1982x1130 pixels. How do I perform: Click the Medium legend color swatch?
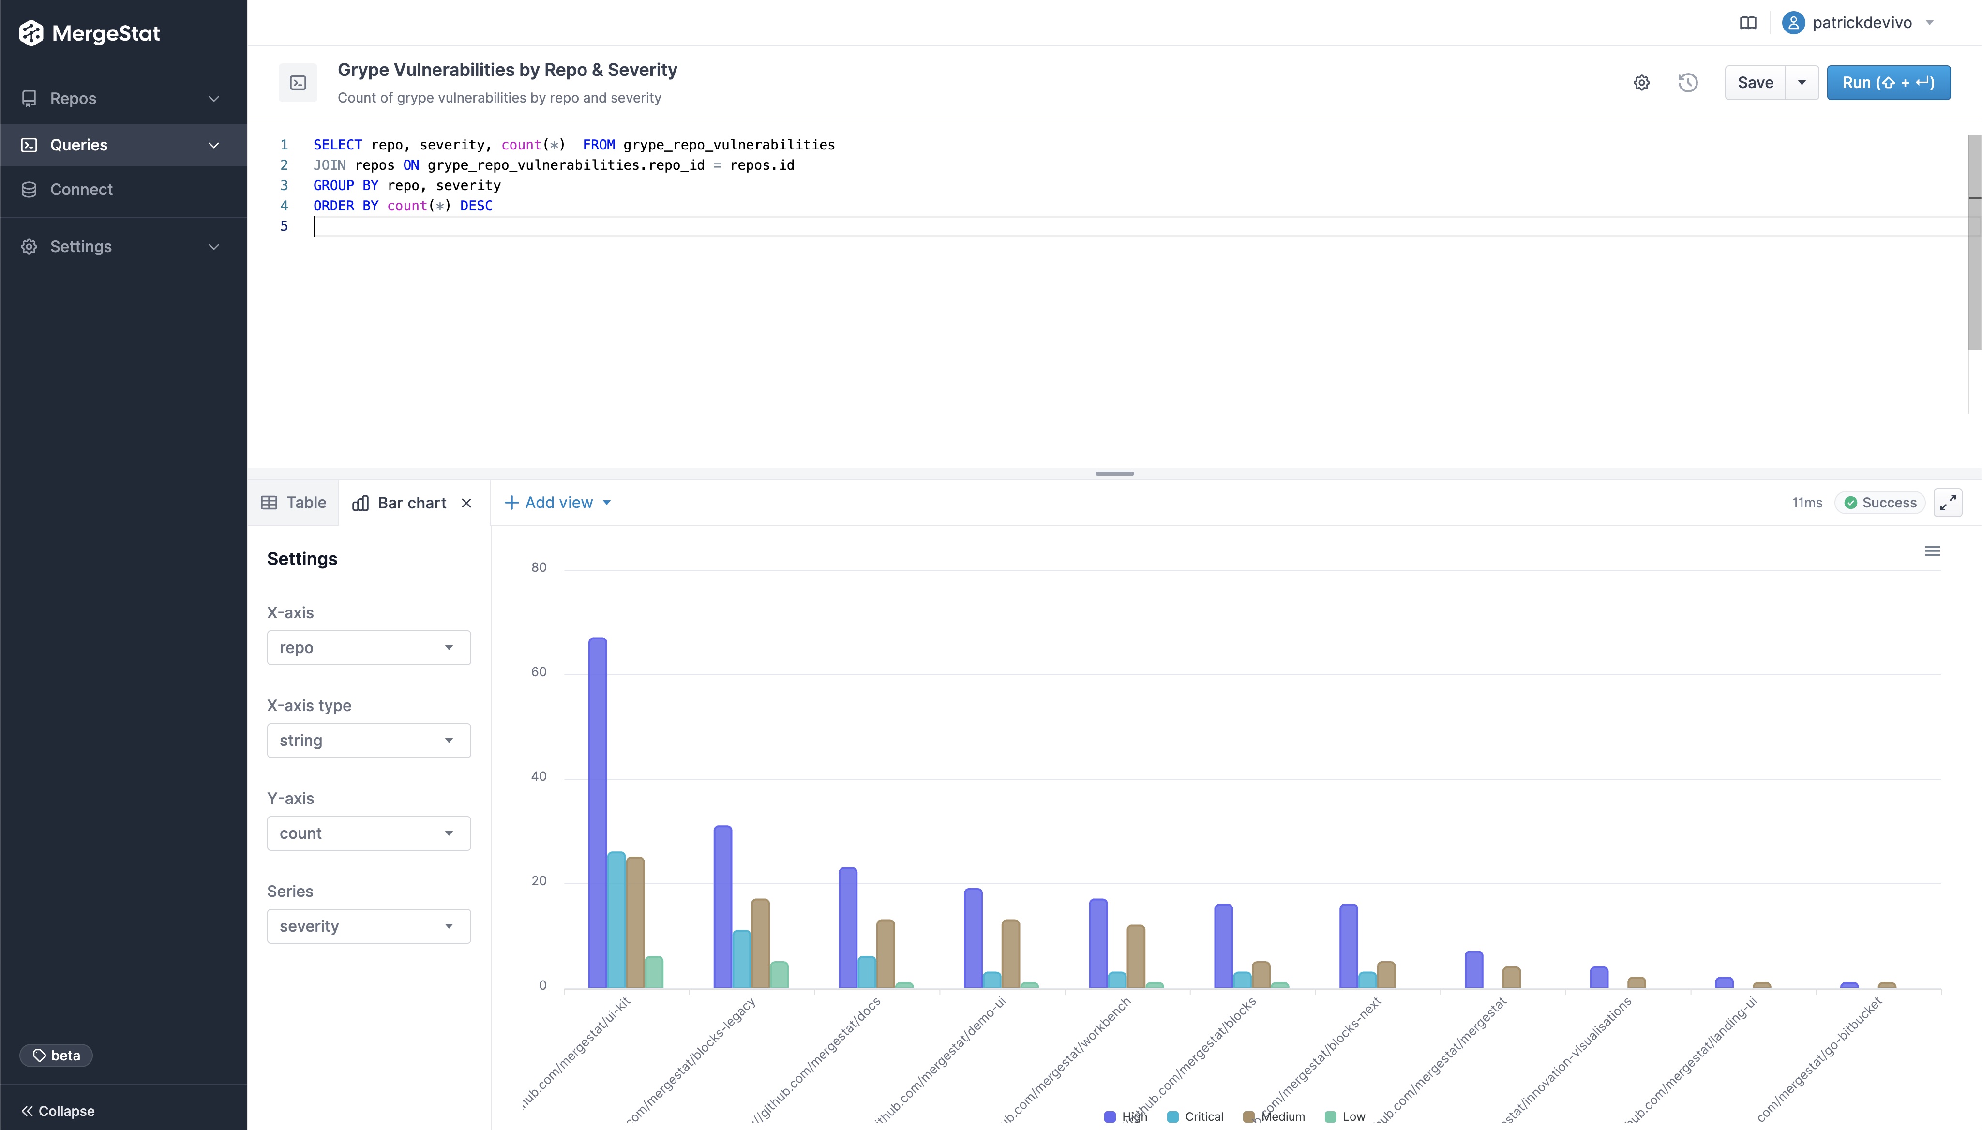(x=1248, y=1117)
